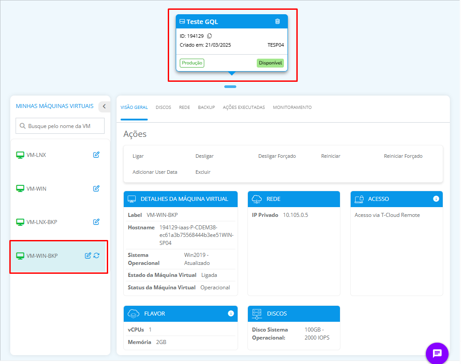461x364 pixels.
Task: Click the Ligar action
Action: (x=138, y=156)
